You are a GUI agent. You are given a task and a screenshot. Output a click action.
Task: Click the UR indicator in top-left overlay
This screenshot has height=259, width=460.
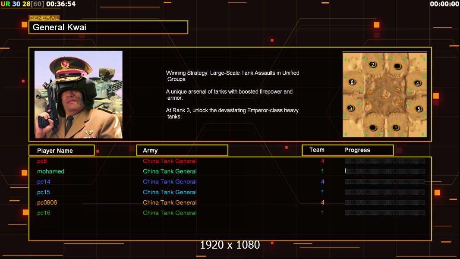pos(6,4)
